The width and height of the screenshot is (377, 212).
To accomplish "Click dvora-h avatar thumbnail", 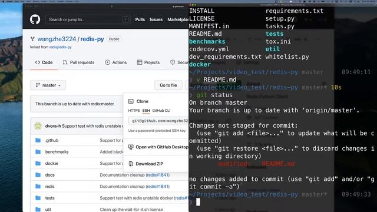I will 38,126.
